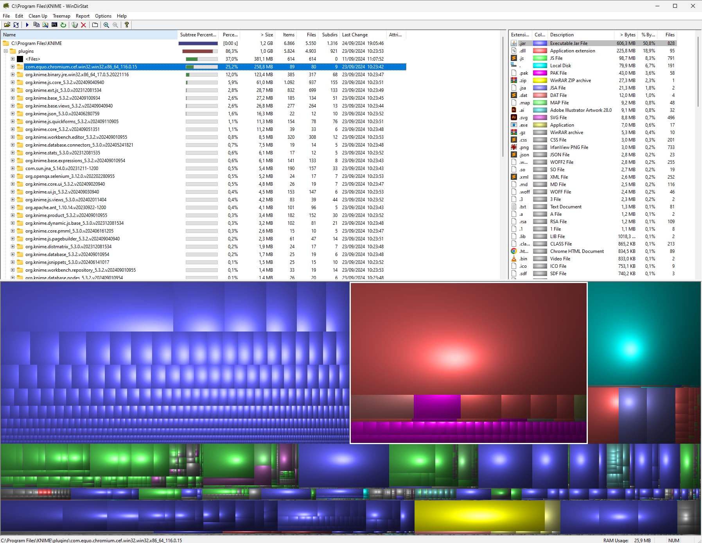This screenshot has width=702, height=543.
Task: Sort extensions by clicking the Bytes column header
Action: (x=628, y=34)
